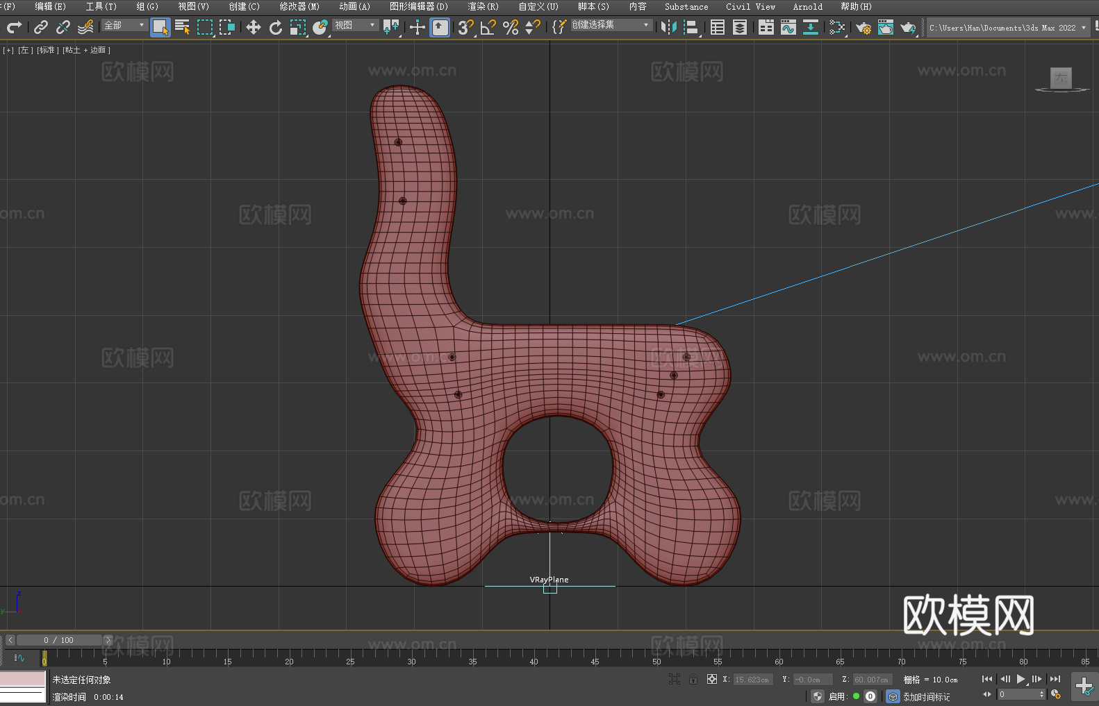Open the Arnold menu
This screenshot has width=1099, height=706.
tap(808, 6)
